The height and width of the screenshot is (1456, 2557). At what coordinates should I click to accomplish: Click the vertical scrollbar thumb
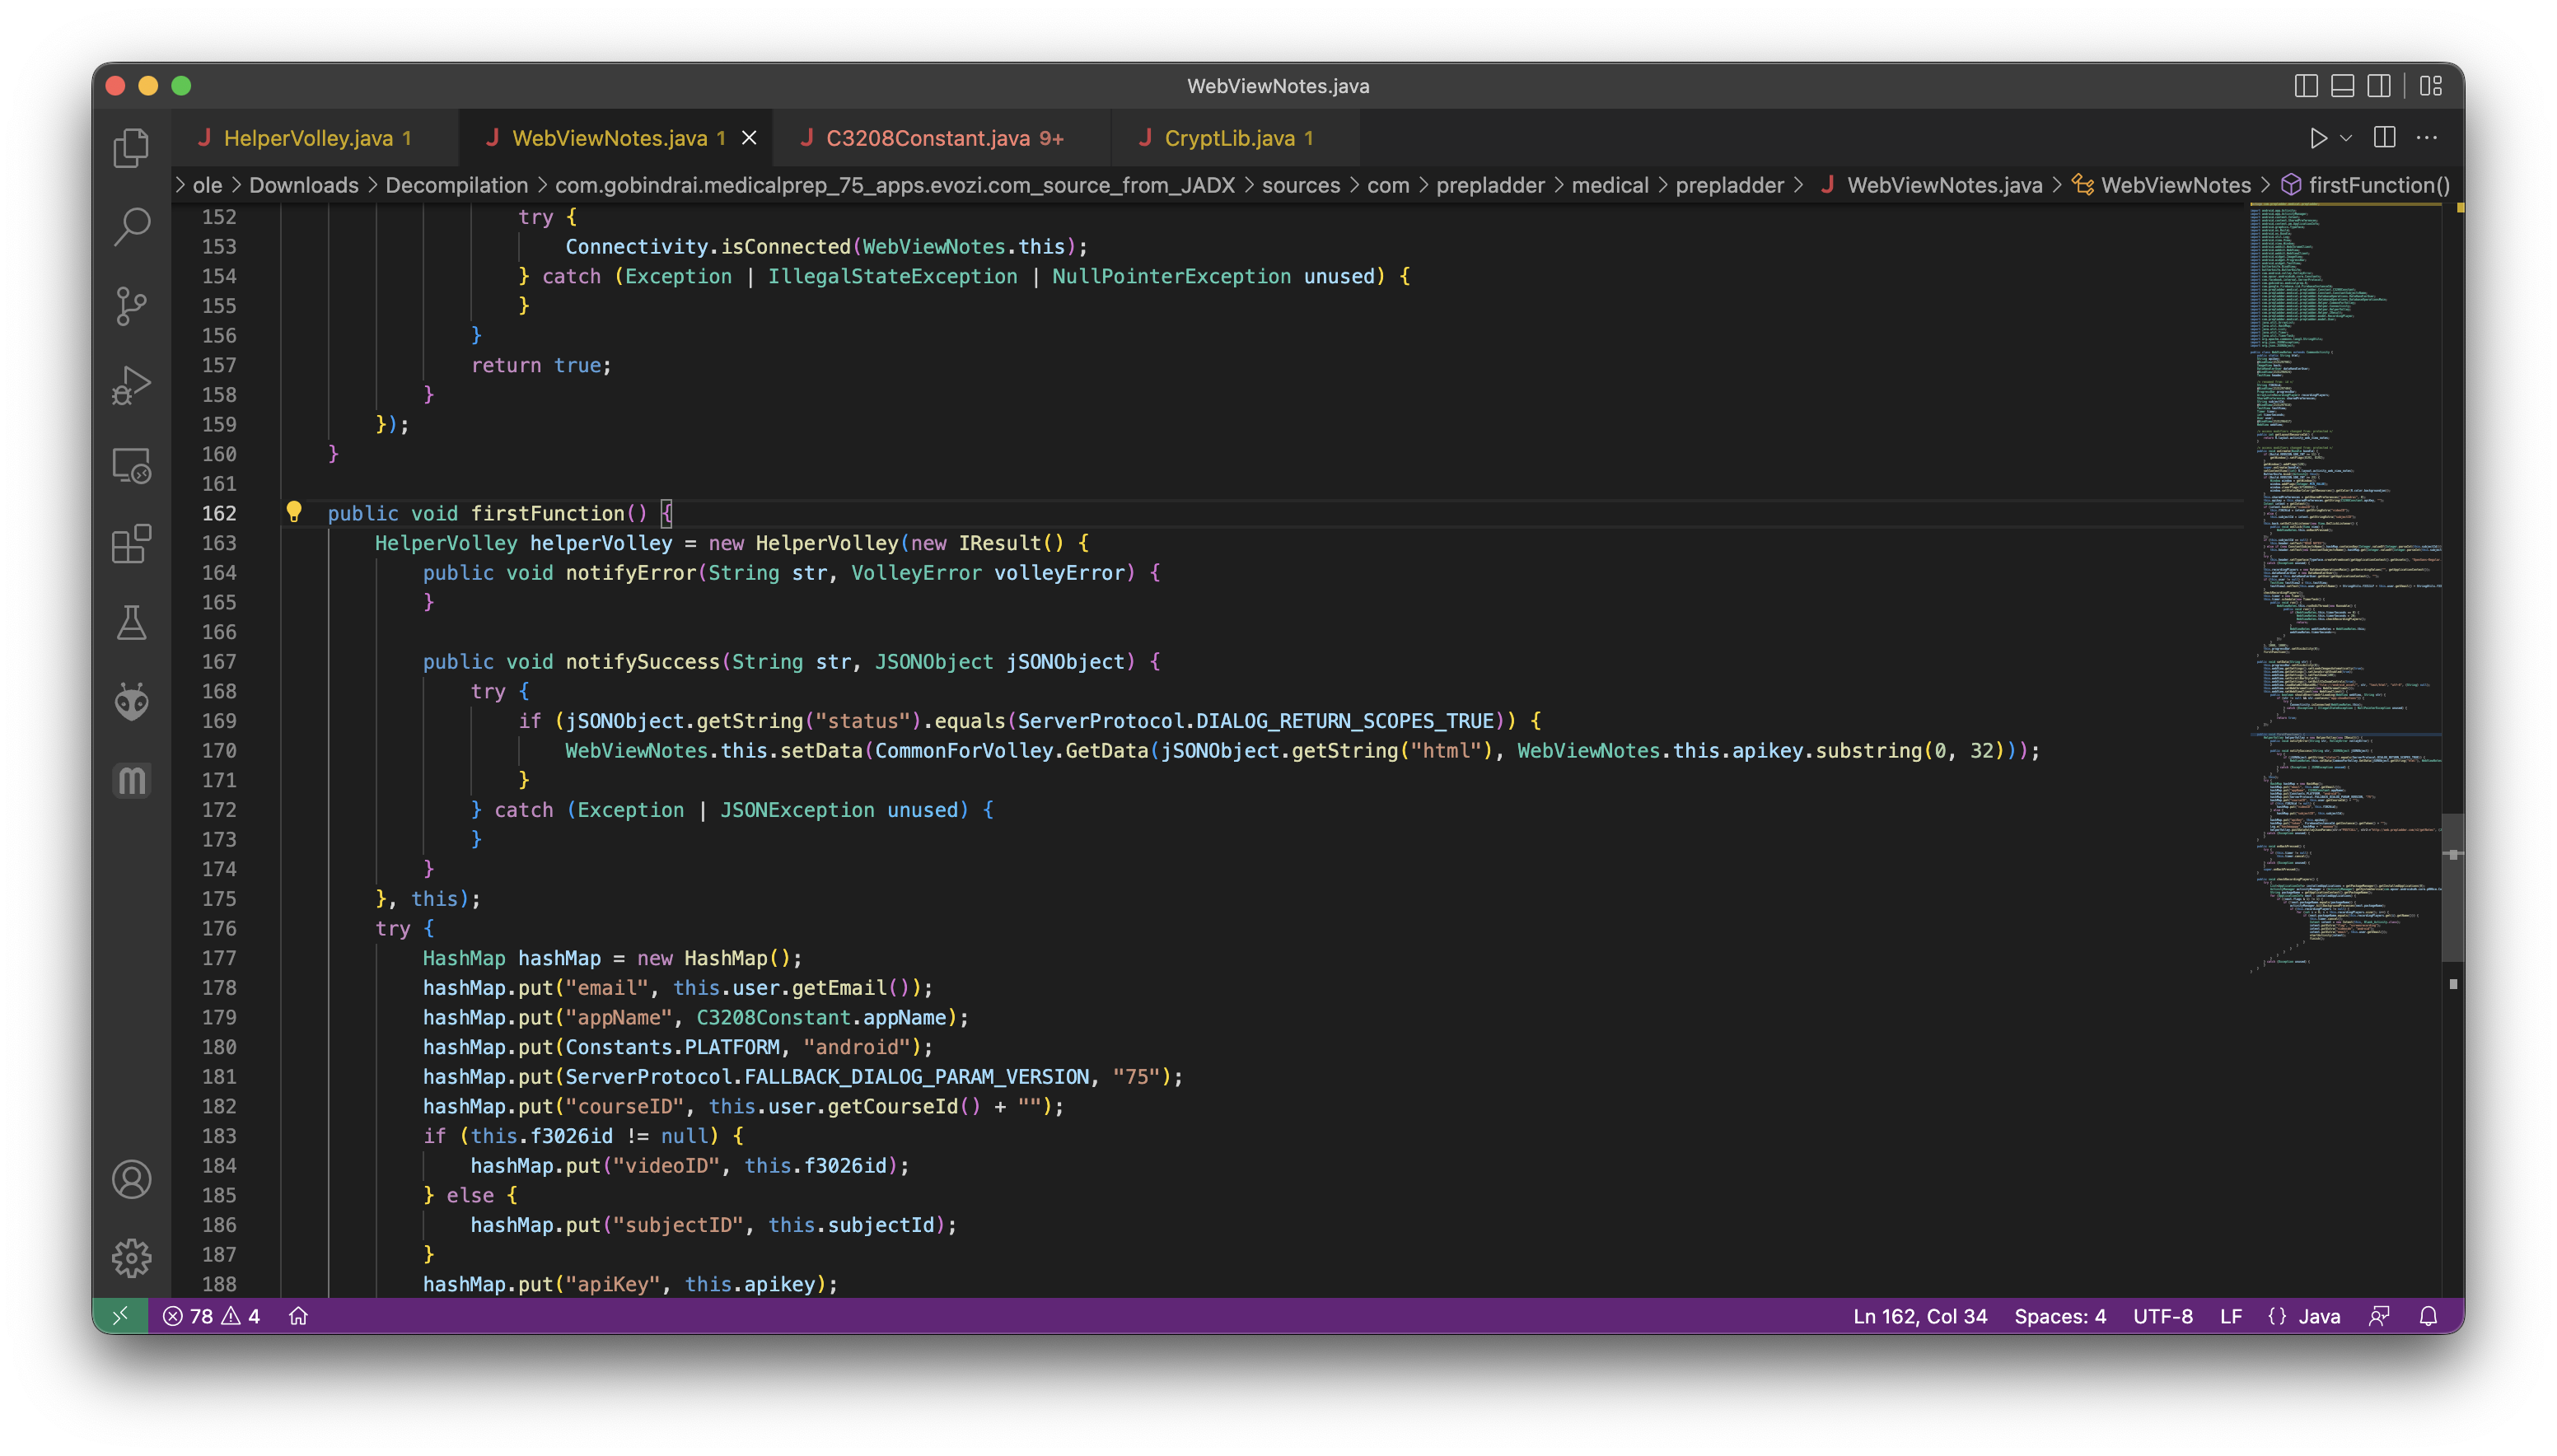(2452, 887)
